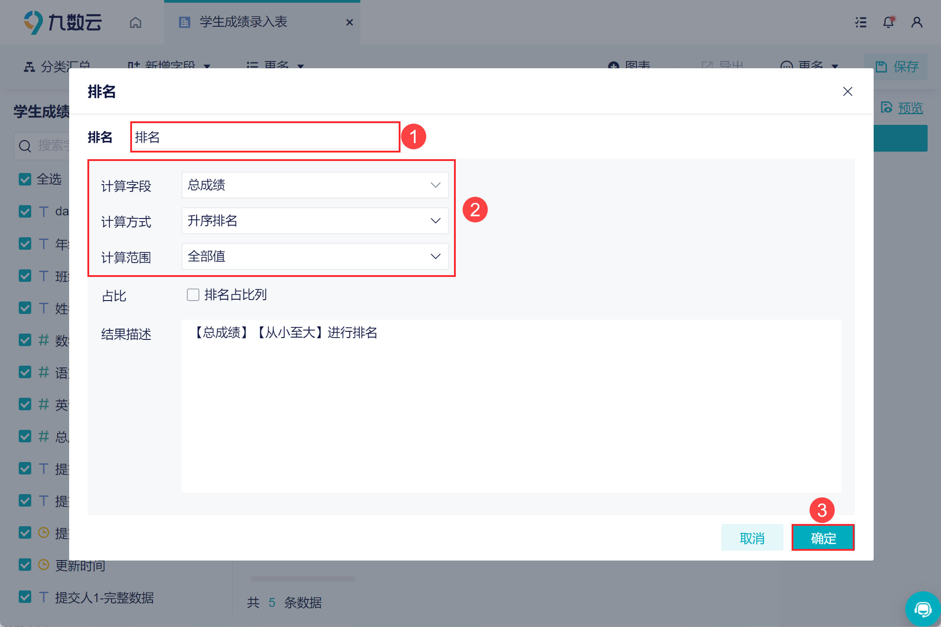Open the 计算范围 dropdown showing 全部值
941x627 pixels.
click(x=315, y=256)
